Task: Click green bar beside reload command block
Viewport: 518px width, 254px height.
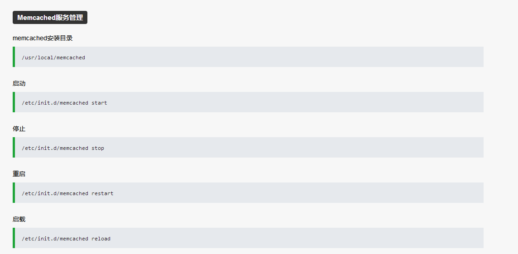Action: pyautogui.click(x=14, y=238)
